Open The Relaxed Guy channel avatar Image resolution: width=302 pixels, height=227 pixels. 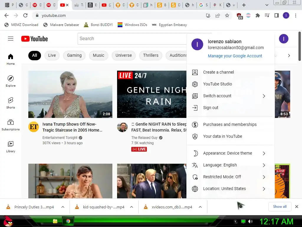point(122,127)
